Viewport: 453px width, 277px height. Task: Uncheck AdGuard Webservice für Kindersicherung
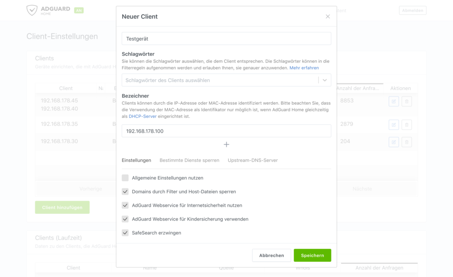125,219
